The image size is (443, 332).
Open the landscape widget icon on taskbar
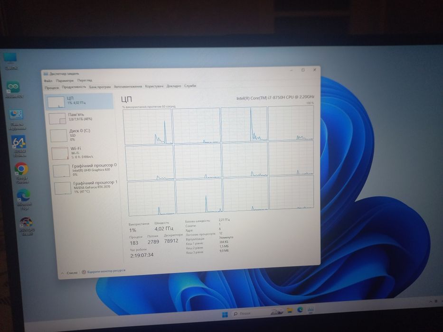[277, 312]
